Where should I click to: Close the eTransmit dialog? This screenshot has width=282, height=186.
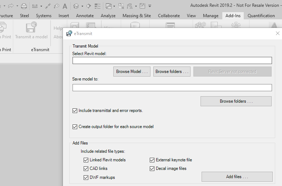277,33
